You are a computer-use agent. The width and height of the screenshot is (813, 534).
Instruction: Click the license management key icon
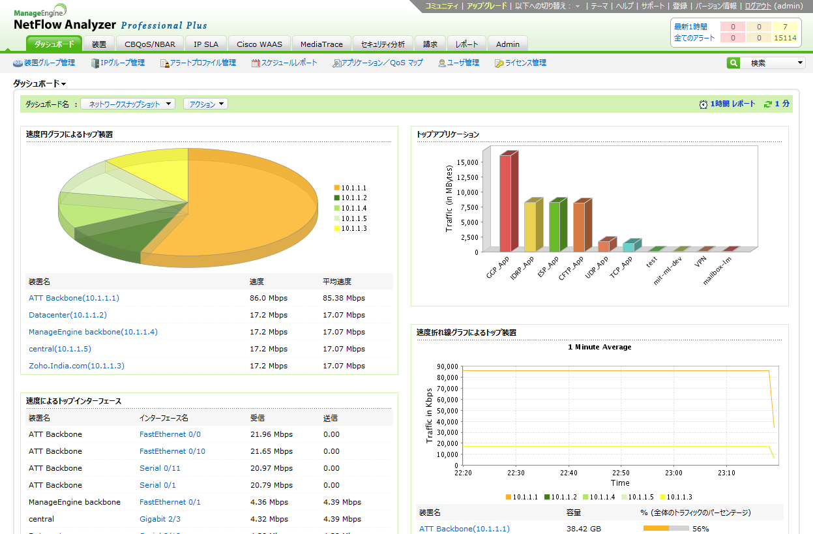pyautogui.click(x=499, y=63)
